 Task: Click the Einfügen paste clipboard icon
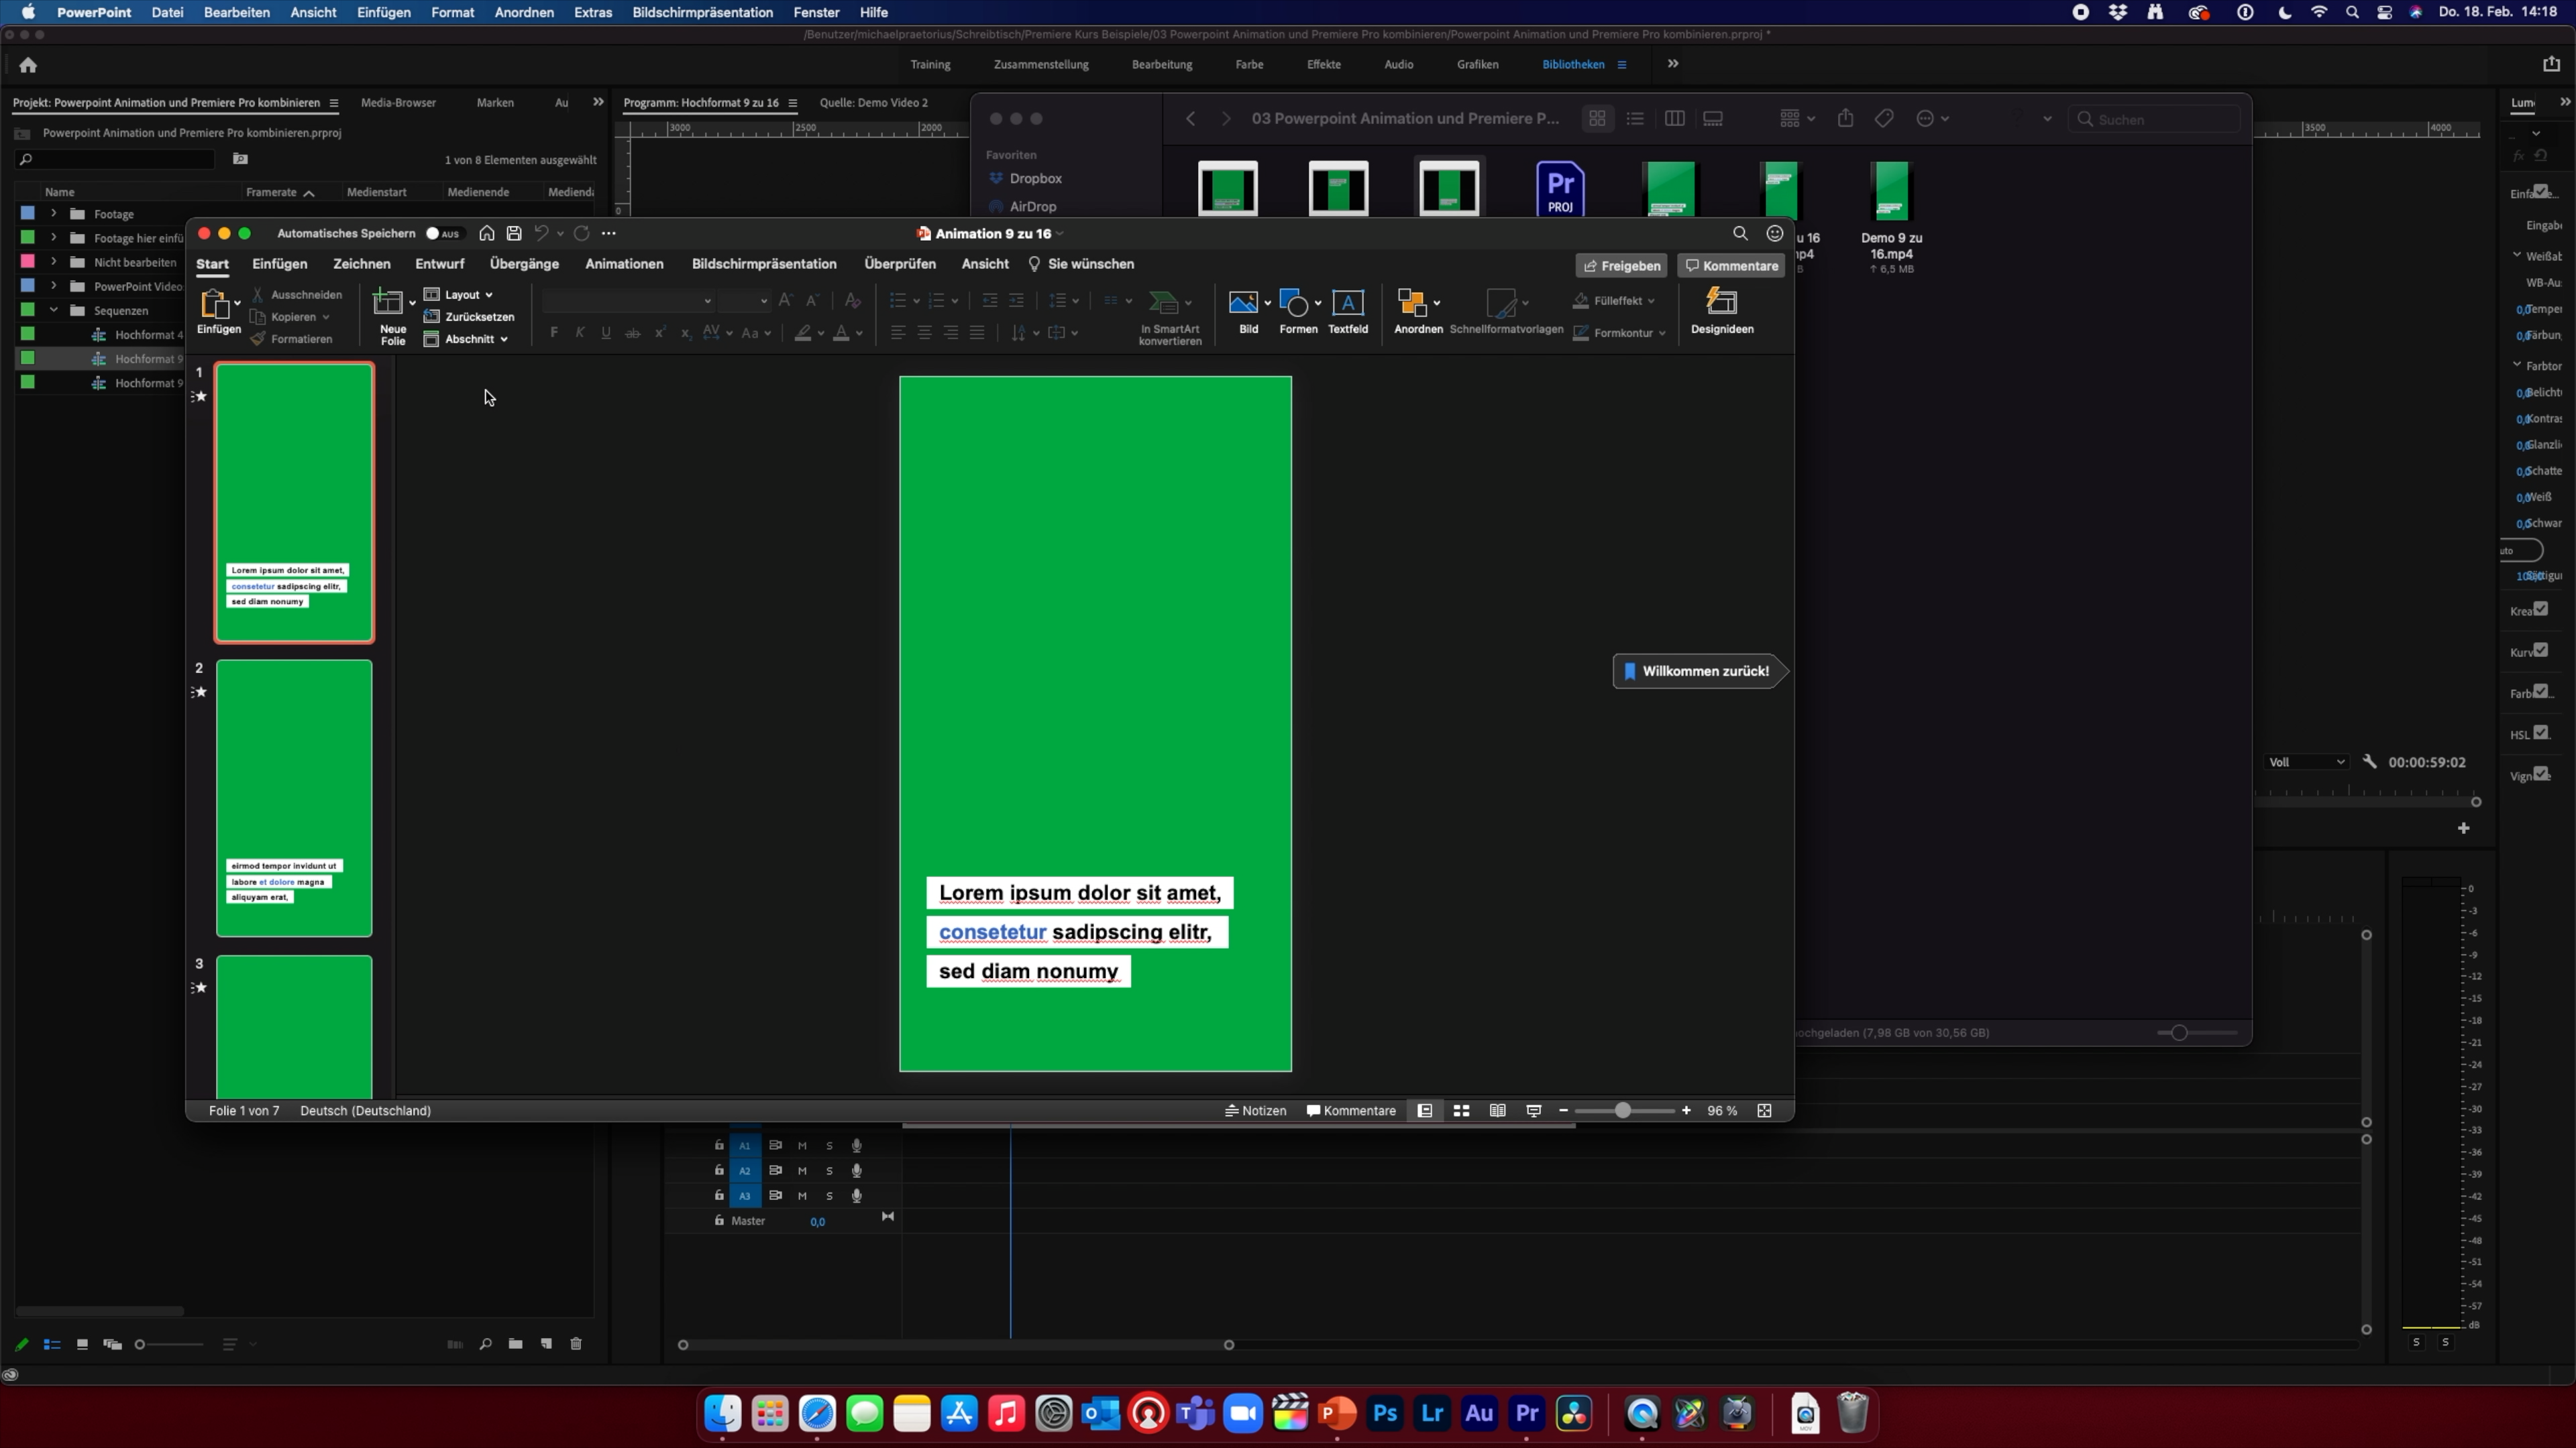tap(214, 304)
